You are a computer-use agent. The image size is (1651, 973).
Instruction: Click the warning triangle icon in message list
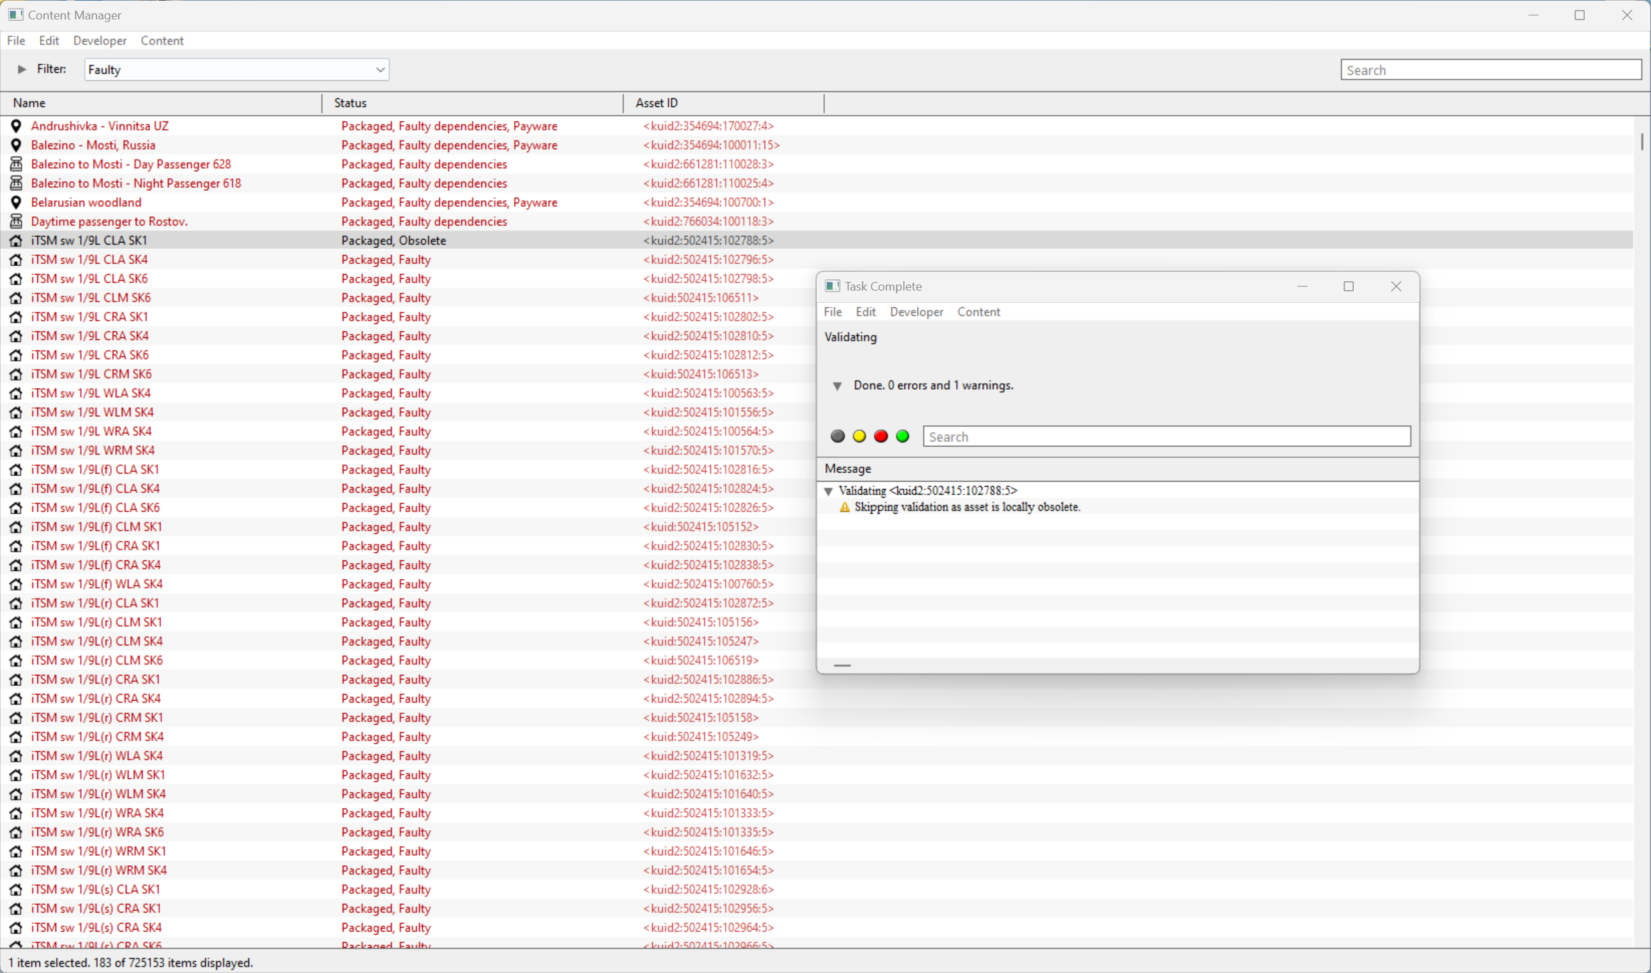(x=844, y=508)
